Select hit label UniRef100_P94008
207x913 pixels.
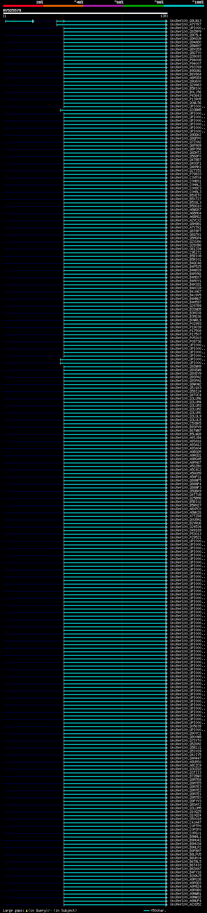point(186,60)
